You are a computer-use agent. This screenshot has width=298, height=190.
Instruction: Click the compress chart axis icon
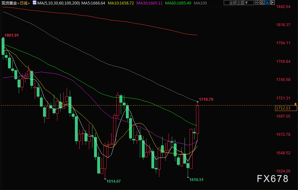262,3
